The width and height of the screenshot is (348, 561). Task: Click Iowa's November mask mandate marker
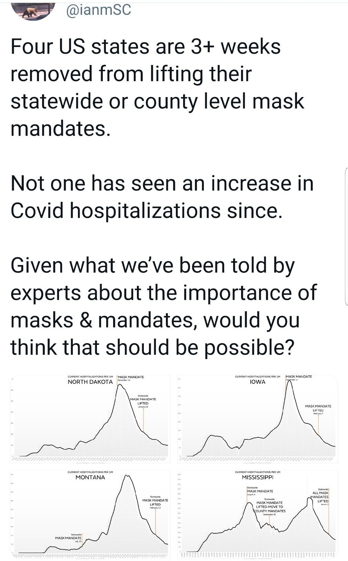[x=299, y=377]
